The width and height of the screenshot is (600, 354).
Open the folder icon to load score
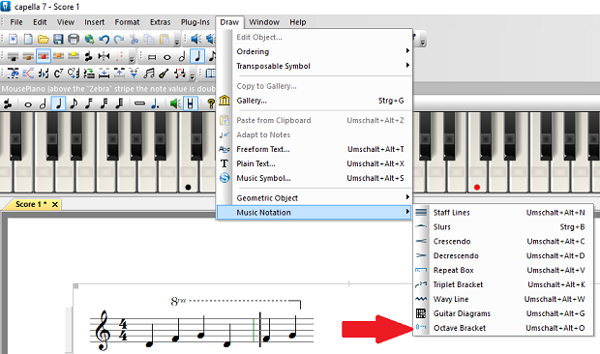44,39
